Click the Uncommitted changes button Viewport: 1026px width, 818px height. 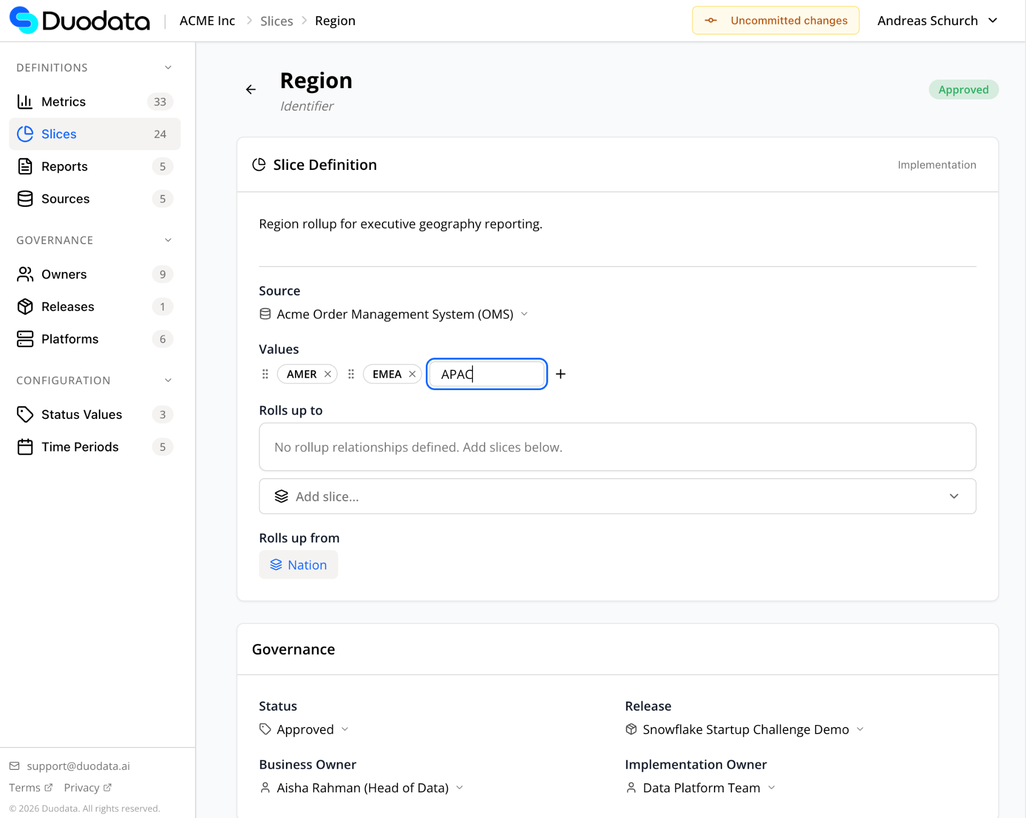tap(775, 20)
